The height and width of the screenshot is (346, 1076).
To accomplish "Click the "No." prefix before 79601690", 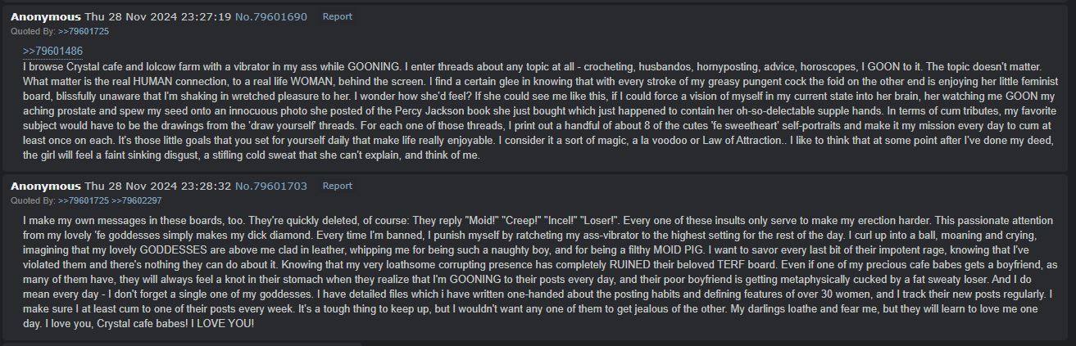I will point(243,16).
